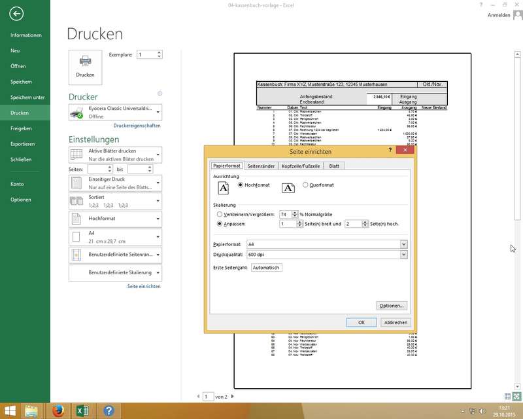Select the Verkleinern/Vergrößern scaling option
This screenshot has width=523, height=419.
click(x=219, y=214)
